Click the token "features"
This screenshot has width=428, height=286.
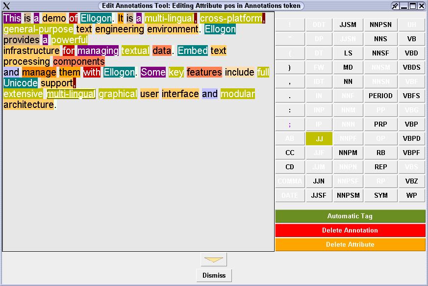click(x=204, y=72)
